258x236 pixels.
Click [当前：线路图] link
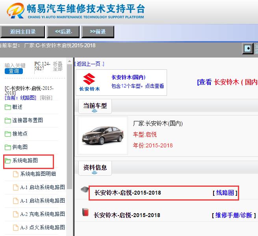[20, 98]
